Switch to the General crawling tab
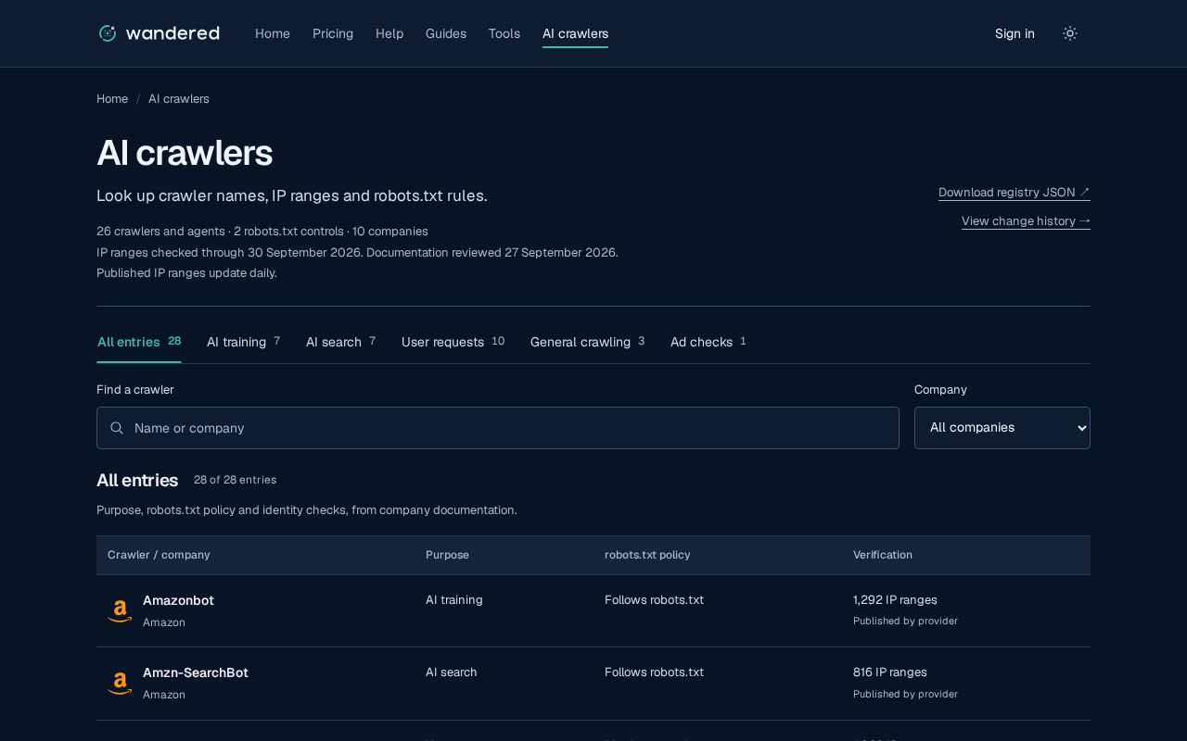Viewport: 1187px width, 741px height. pyautogui.click(x=587, y=342)
